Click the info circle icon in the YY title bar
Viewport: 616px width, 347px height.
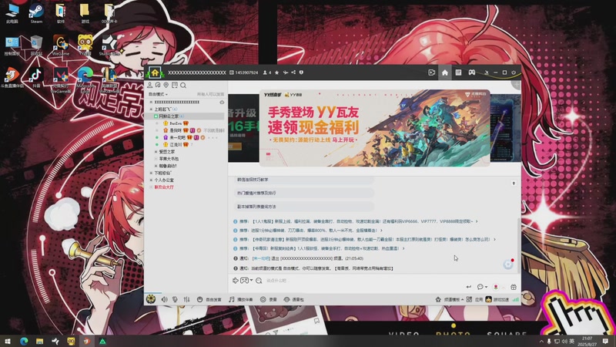pos(301,72)
